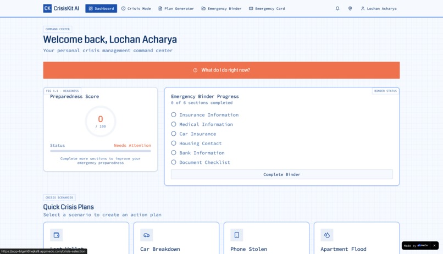Screen dimensions: 443x254
Task: Click the CRISIS SCENARIOS label
Action: [x=59, y=197]
